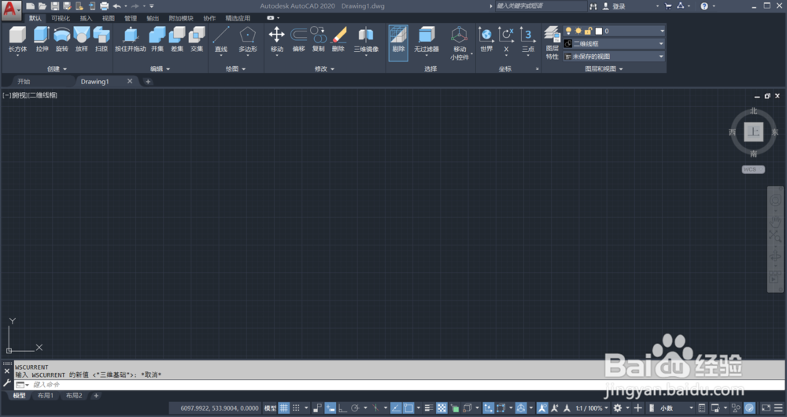Toggle layer 0 lightbulb on/off
Viewport: 787px width, 417px height.
pos(569,31)
